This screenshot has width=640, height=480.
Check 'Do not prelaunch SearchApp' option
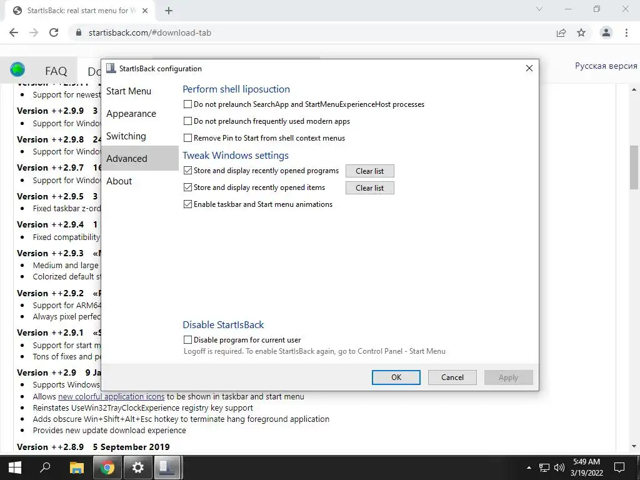pyautogui.click(x=187, y=104)
